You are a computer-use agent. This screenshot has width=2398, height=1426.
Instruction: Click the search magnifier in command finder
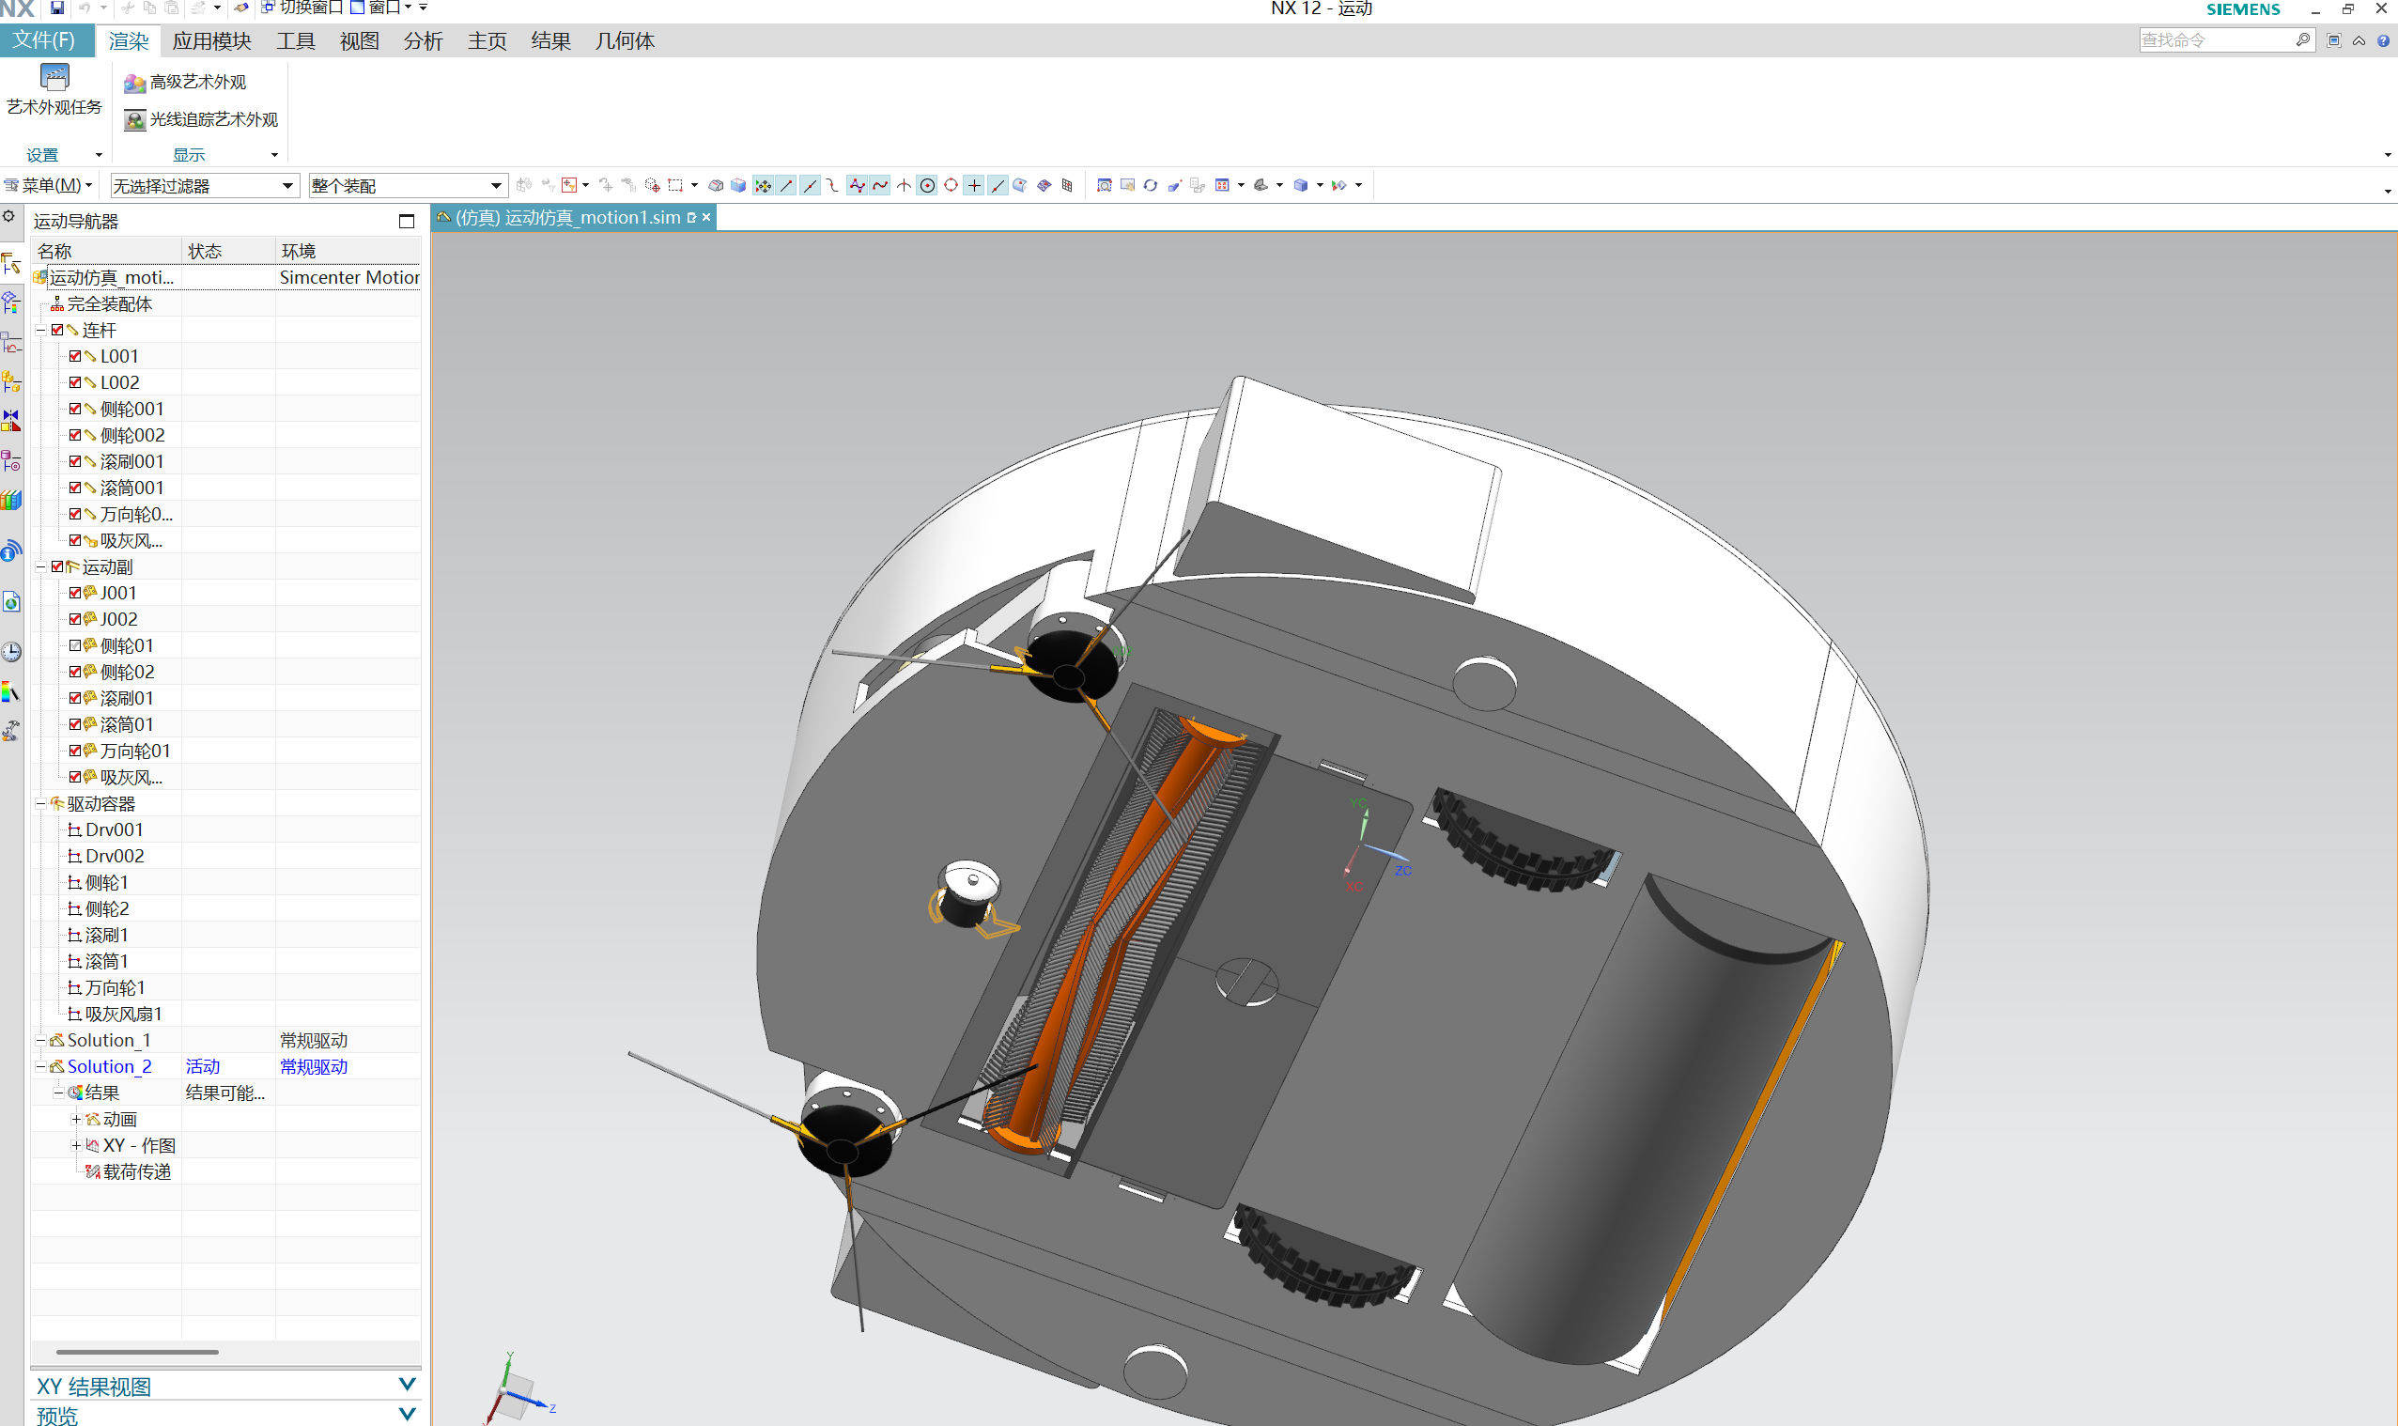pos(2302,40)
